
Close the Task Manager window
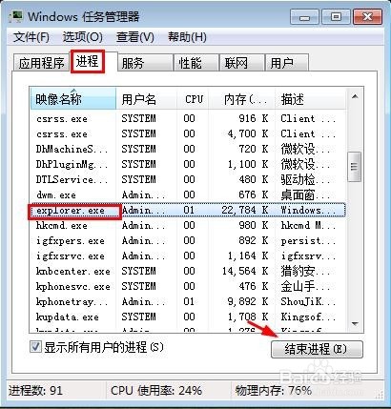click(367, 17)
